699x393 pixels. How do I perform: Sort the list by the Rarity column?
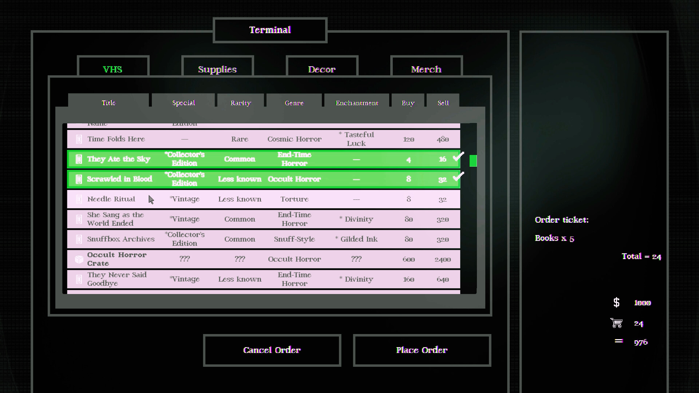(x=240, y=103)
